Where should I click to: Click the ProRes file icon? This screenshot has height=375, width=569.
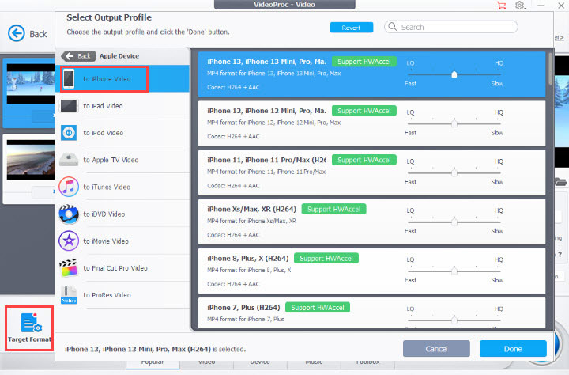(69, 294)
